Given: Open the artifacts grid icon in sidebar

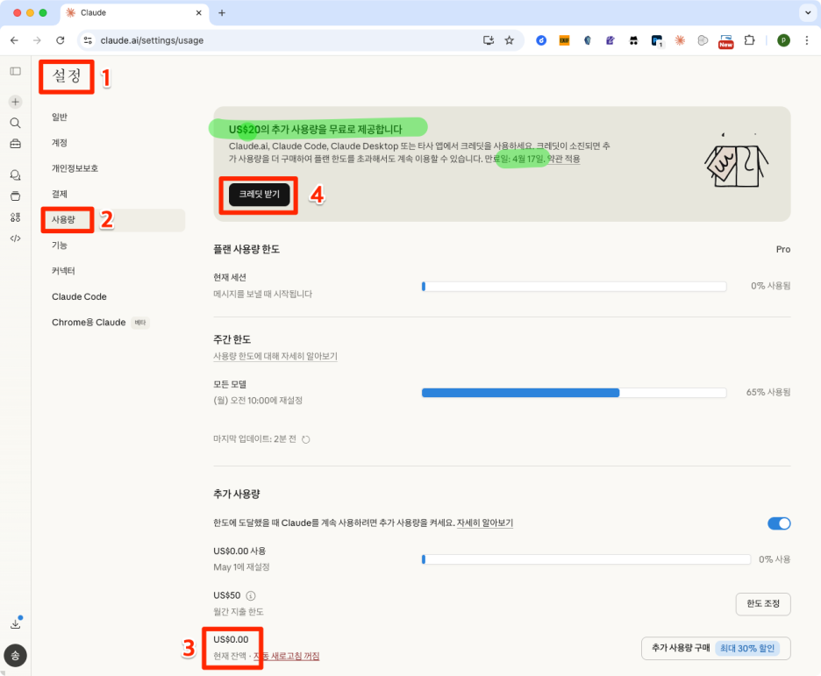Looking at the screenshot, I should (x=15, y=217).
